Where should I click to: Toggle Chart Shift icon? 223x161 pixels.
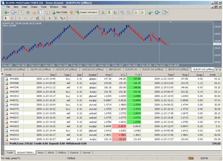coord(142,12)
